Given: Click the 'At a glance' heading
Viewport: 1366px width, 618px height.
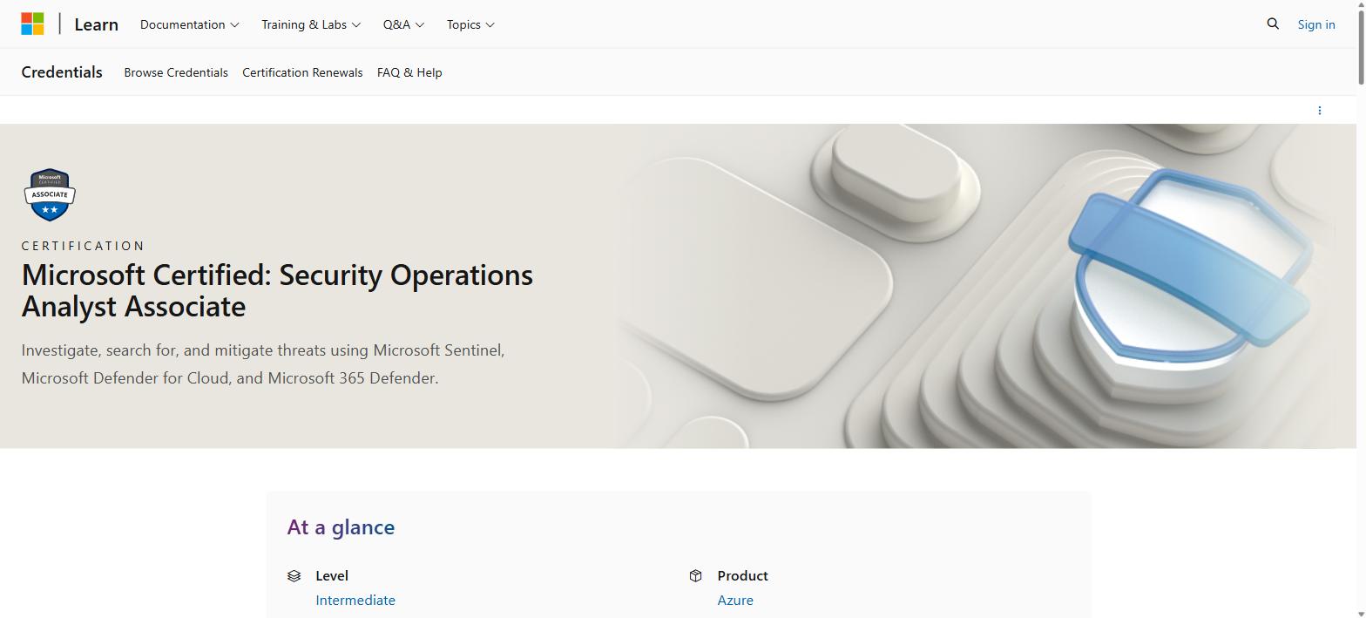Looking at the screenshot, I should click(x=341, y=526).
